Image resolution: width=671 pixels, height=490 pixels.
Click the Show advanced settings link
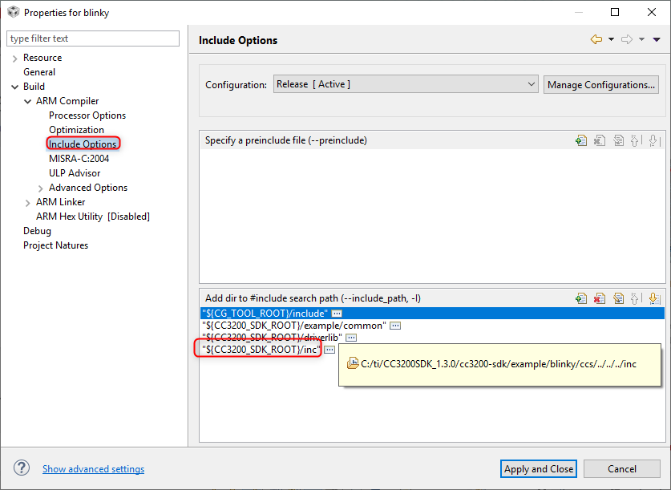[x=93, y=469]
